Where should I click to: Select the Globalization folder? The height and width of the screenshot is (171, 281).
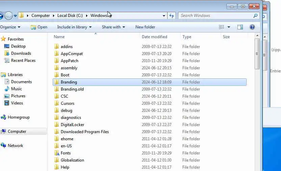72,160
